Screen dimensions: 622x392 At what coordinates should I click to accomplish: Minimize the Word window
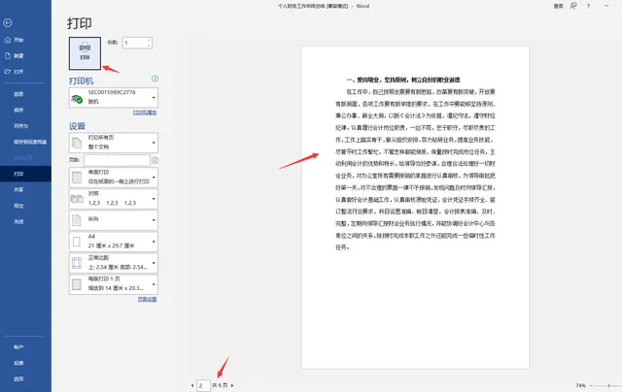click(606, 6)
